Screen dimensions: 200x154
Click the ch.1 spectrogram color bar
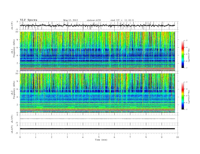pos(183,54)
